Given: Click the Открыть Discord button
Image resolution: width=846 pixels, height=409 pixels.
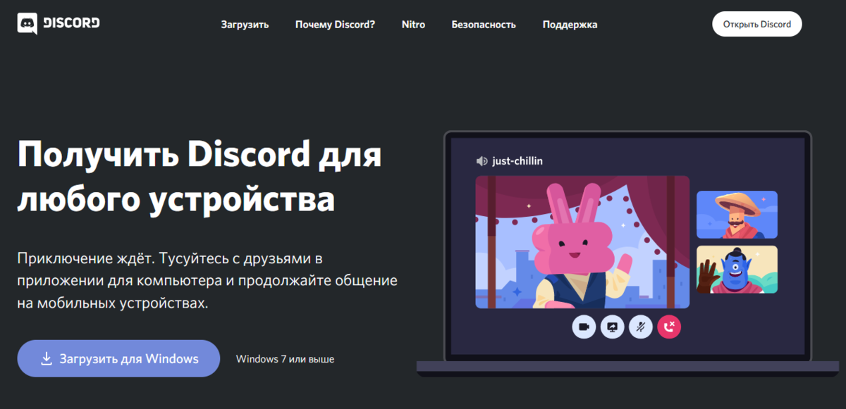Looking at the screenshot, I should [x=757, y=24].
